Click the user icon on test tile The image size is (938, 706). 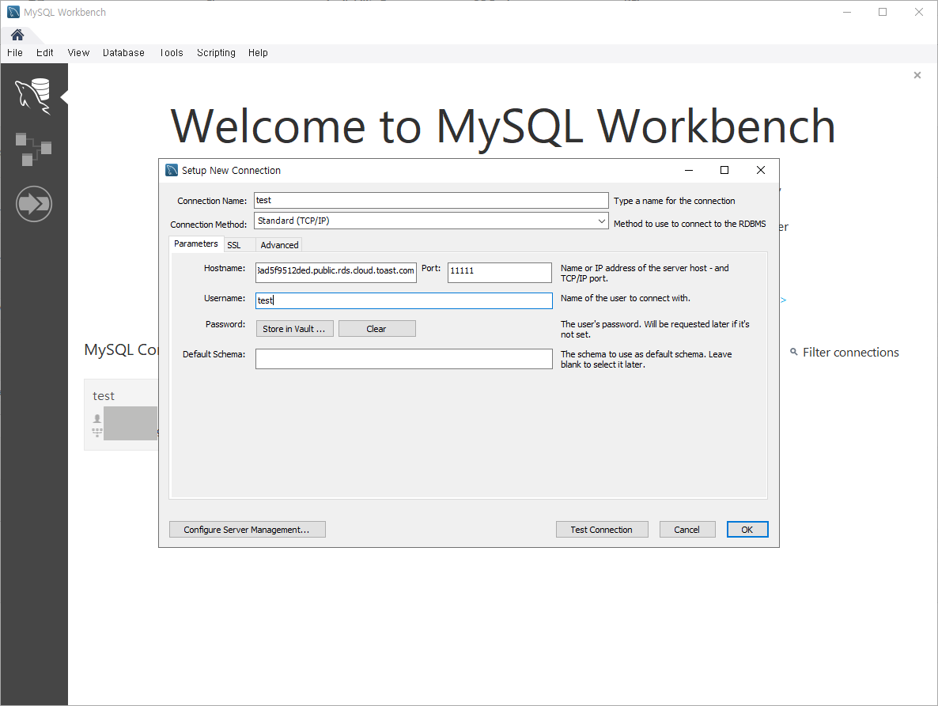pyautogui.click(x=97, y=419)
